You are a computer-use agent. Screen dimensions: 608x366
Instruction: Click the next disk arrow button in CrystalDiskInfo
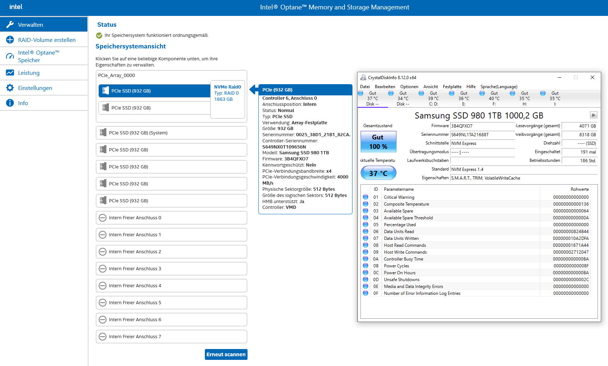pos(594,115)
